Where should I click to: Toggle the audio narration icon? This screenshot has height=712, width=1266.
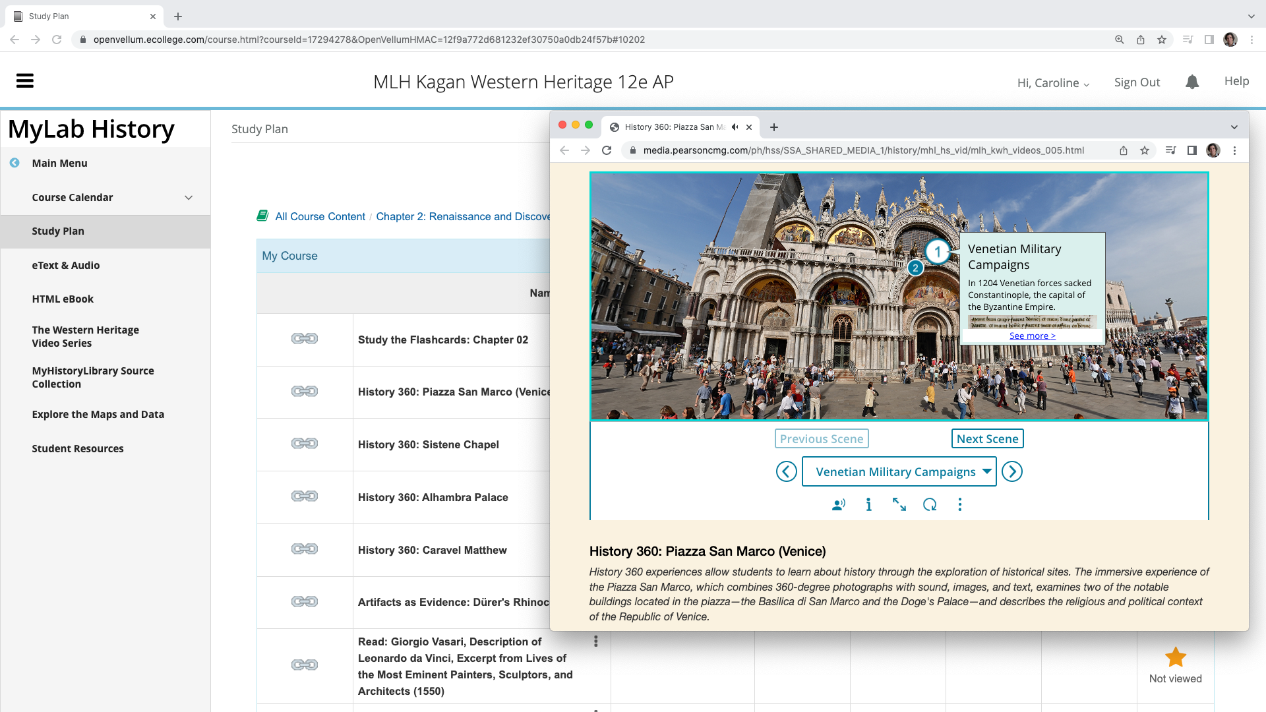[838, 505]
